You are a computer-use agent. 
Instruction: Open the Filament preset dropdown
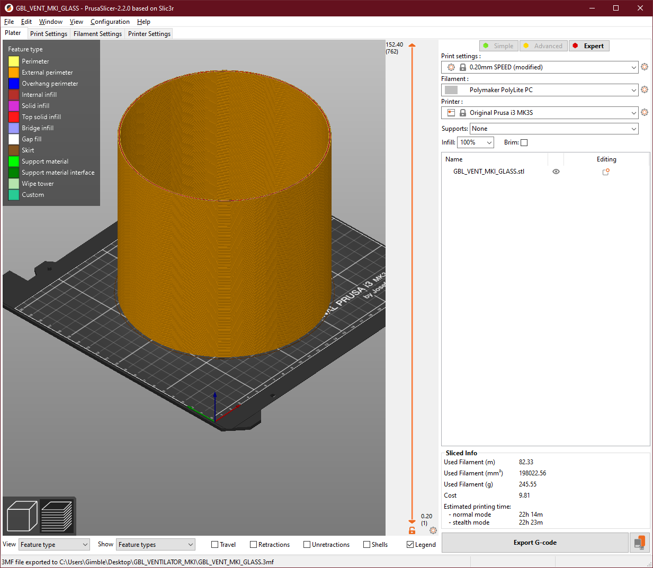click(540, 90)
